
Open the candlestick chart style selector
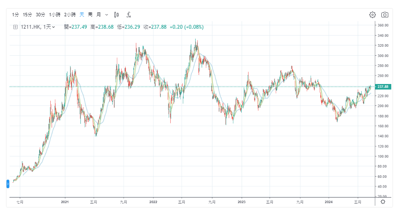click(x=116, y=15)
